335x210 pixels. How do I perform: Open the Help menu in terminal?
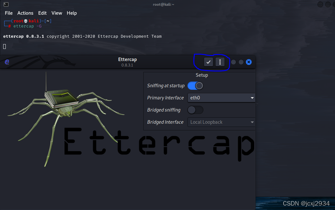(72, 13)
